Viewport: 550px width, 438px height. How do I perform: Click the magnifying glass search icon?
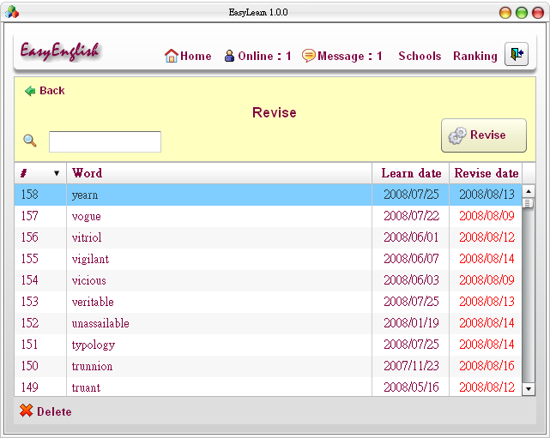pos(30,141)
